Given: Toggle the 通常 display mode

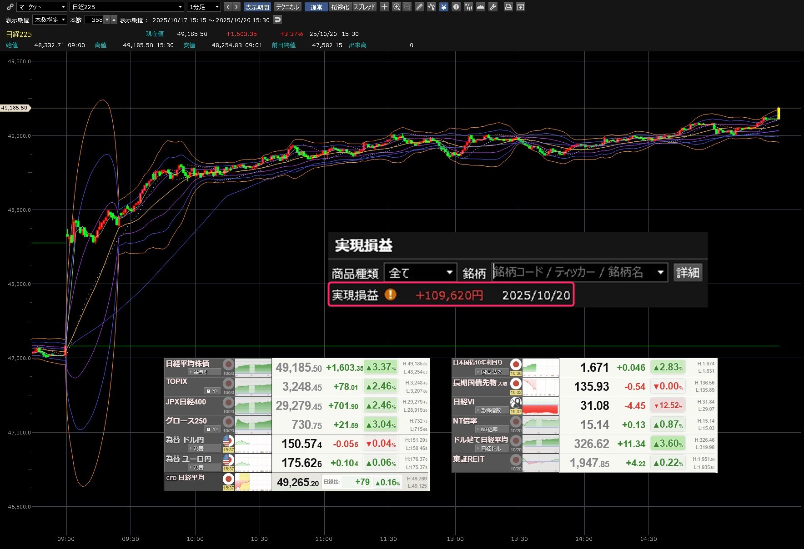Looking at the screenshot, I should (x=316, y=7).
